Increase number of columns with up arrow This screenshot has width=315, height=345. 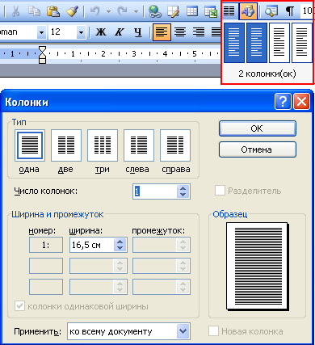tap(183, 188)
